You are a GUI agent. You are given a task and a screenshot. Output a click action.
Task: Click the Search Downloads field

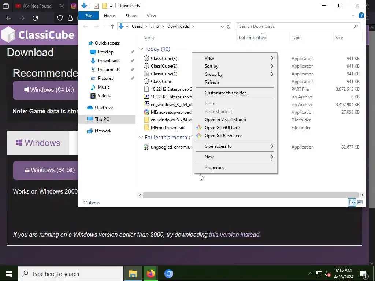pyautogui.click(x=298, y=26)
